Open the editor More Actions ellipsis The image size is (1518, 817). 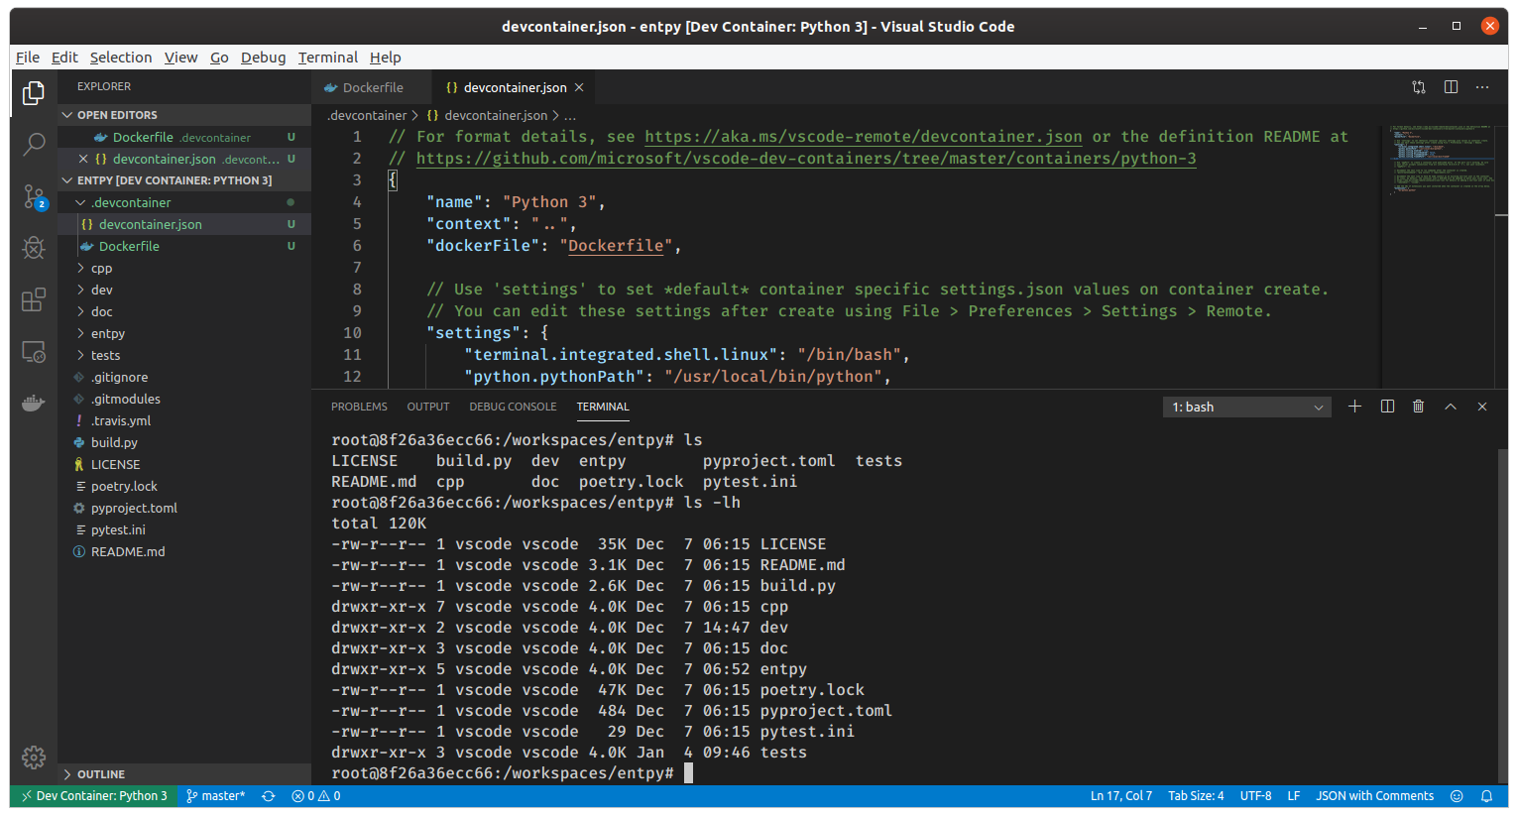click(1482, 87)
